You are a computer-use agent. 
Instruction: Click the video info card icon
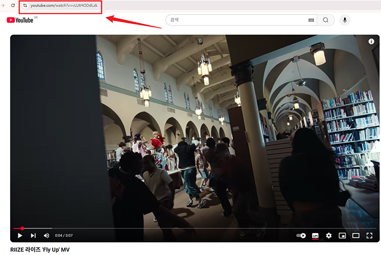click(x=371, y=42)
